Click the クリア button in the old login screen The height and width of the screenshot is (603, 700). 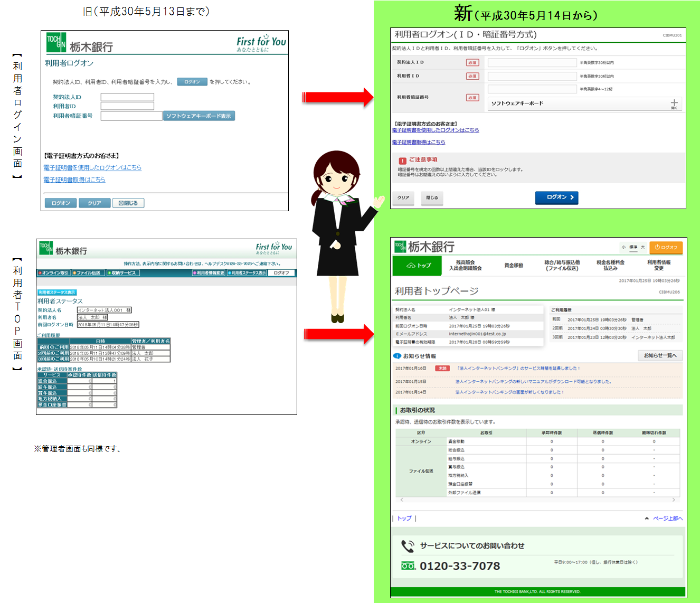click(94, 203)
